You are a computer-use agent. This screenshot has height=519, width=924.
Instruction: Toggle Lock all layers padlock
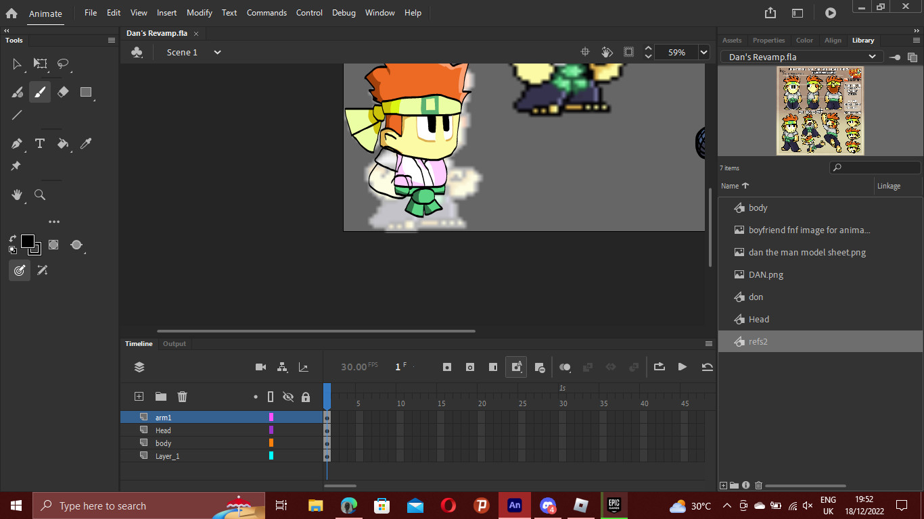click(x=306, y=397)
